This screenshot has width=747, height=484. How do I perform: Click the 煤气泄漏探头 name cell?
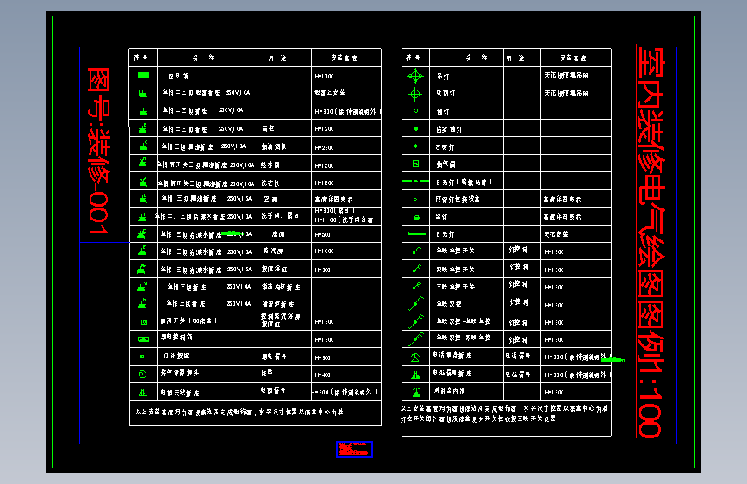click(x=180, y=373)
